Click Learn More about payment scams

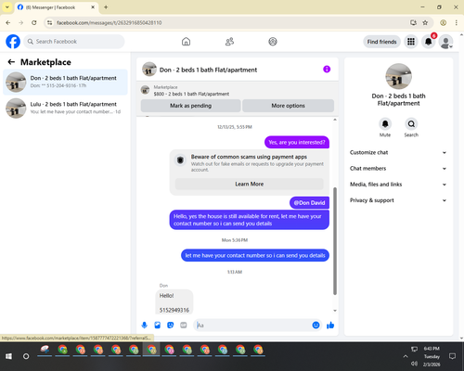[250, 184]
